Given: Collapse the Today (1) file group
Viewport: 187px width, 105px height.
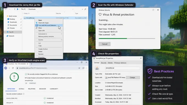Looking at the screenshot, I should (x=23, y=13).
